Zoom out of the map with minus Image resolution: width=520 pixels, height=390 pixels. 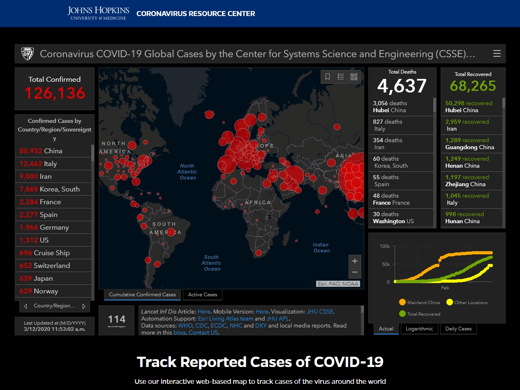[x=355, y=272]
